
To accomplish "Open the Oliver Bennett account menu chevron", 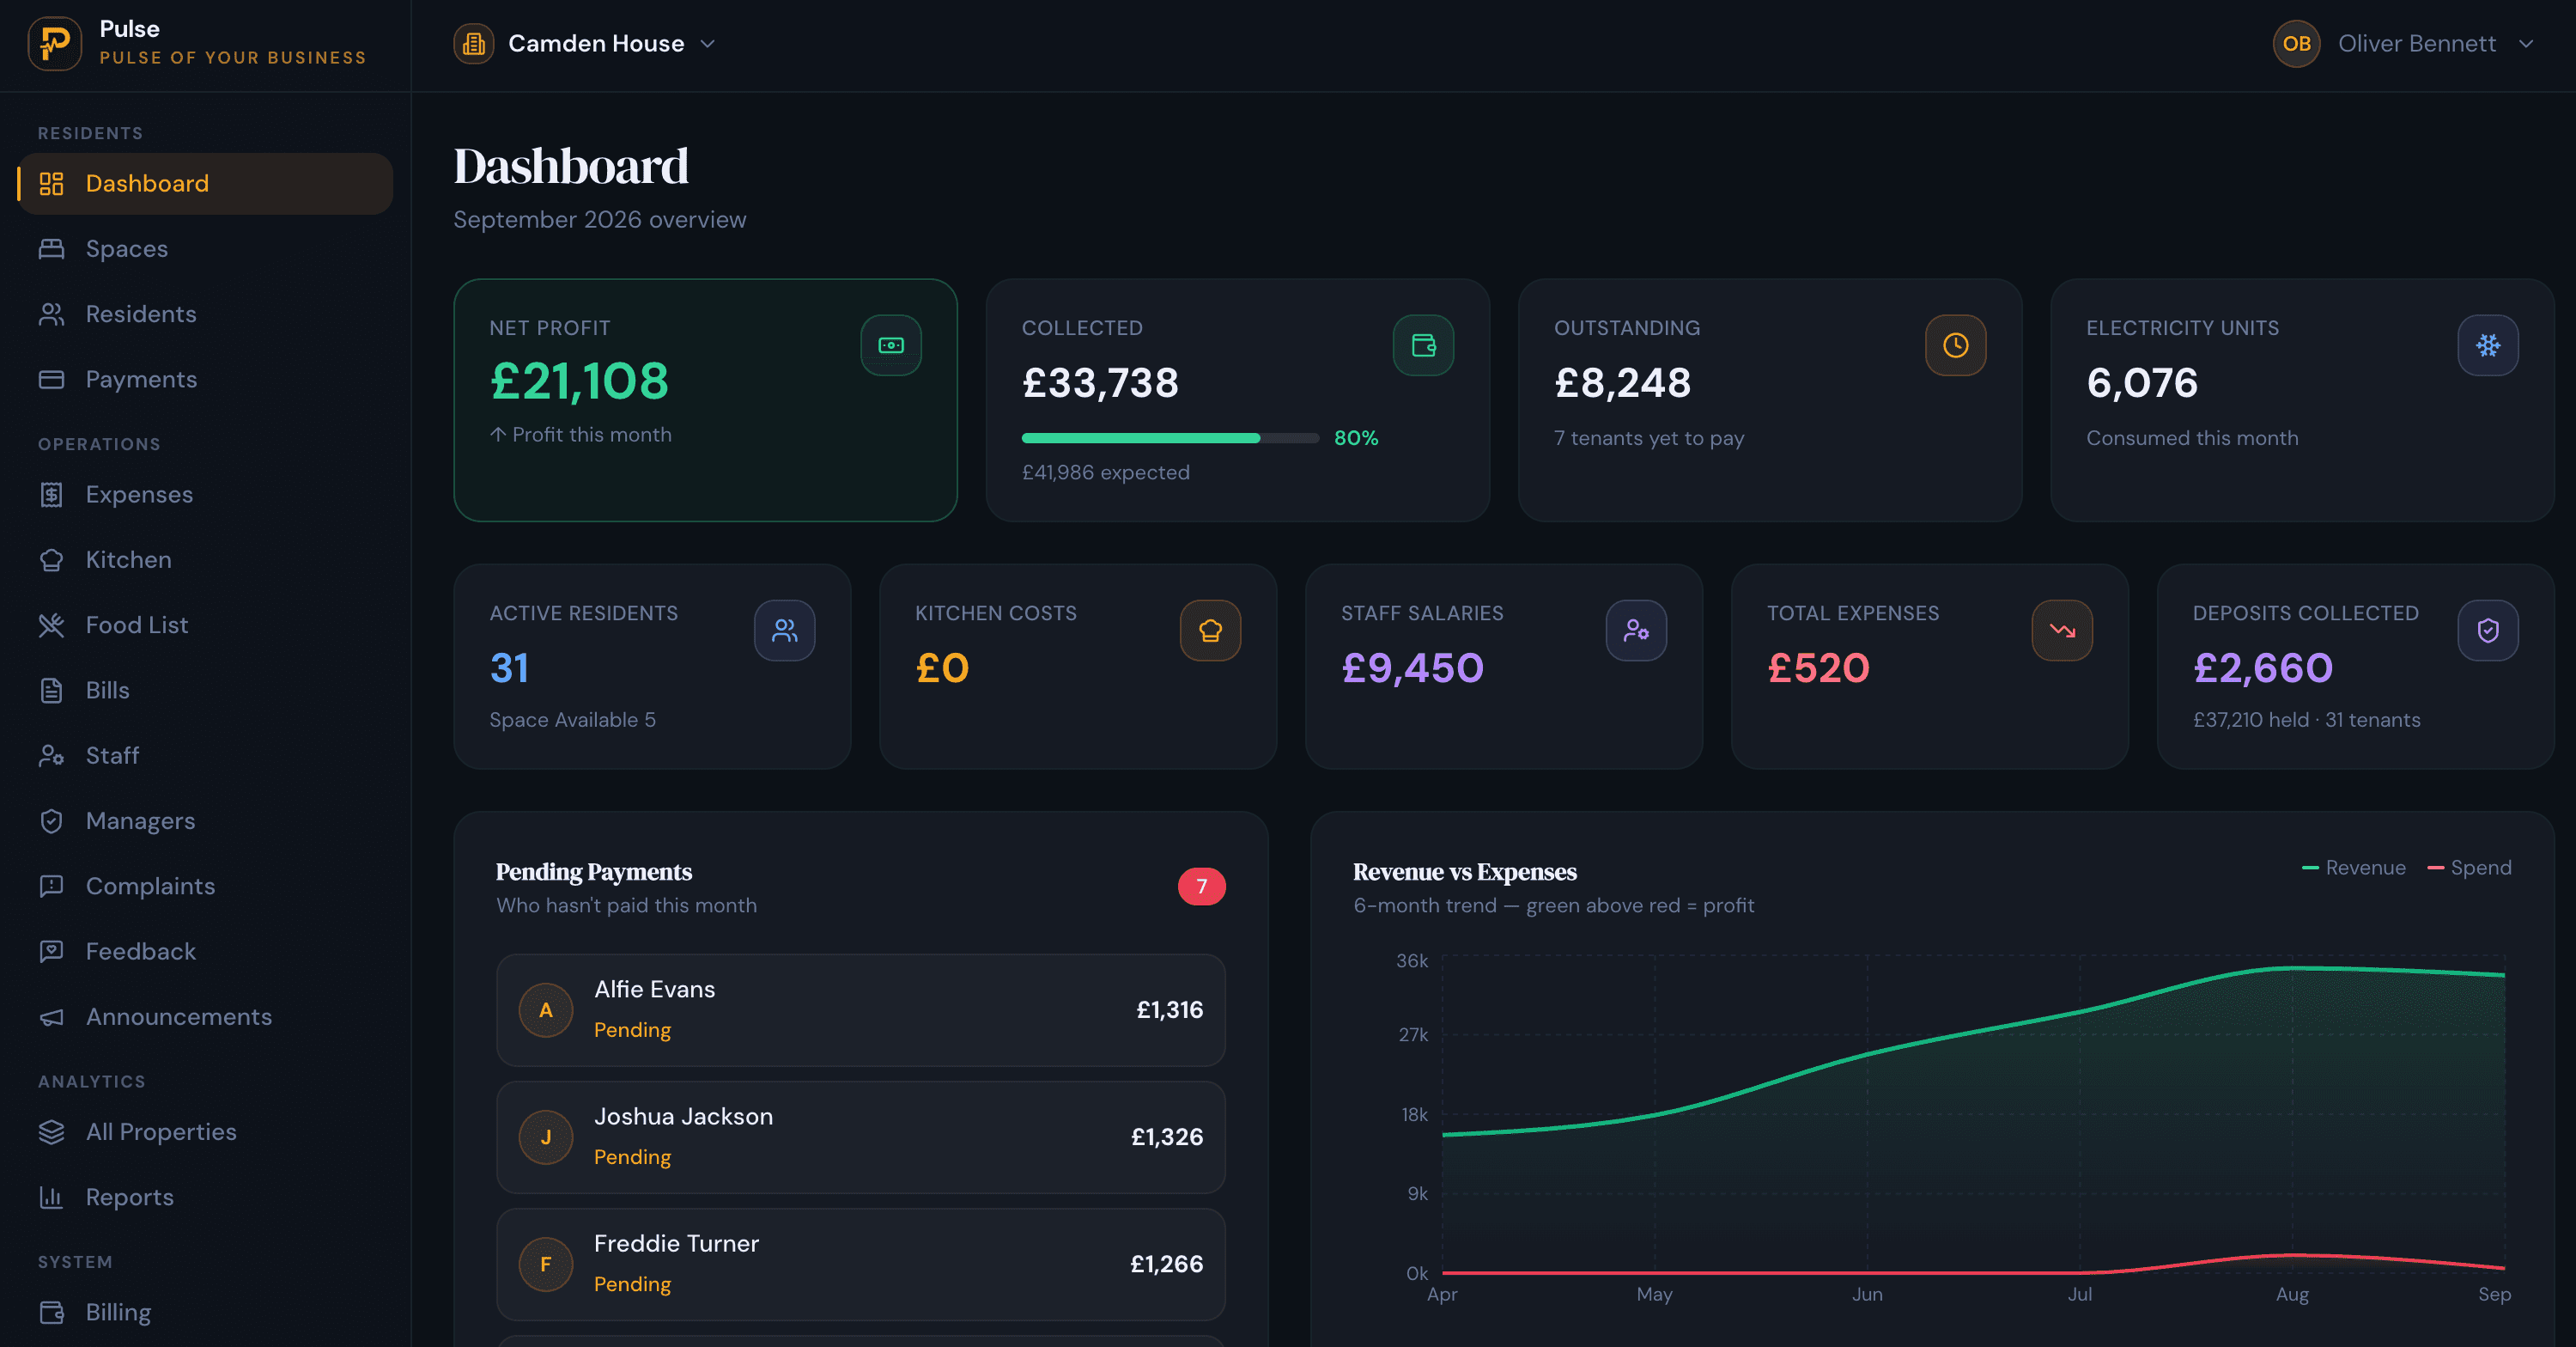I will (2526, 44).
